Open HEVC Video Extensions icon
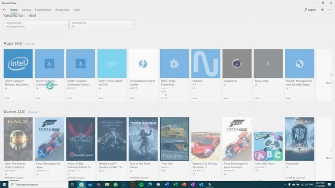Image resolution: width=335 pixels, height=188 pixels. [x=174, y=64]
